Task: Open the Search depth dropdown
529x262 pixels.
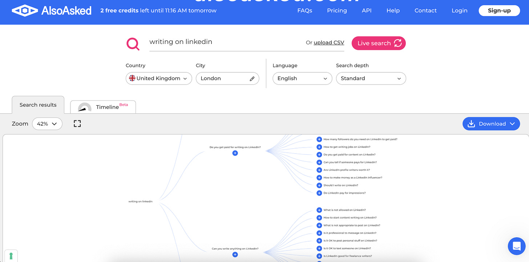Action: point(371,78)
